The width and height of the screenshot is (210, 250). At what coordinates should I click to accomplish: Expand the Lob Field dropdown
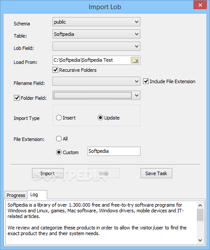(96, 46)
